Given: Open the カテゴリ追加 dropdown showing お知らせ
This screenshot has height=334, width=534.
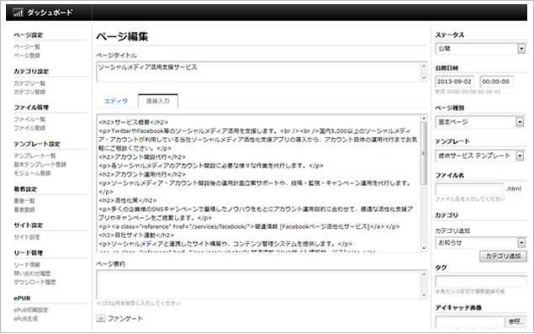Looking at the screenshot, I should (x=480, y=242).
